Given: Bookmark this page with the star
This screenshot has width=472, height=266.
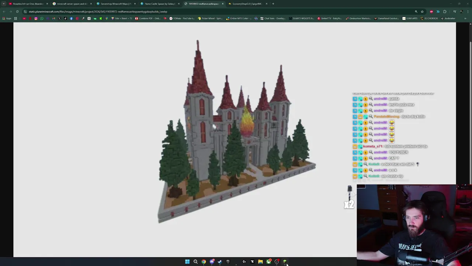Looking at the screenshot, I should [x=422, y=11].
